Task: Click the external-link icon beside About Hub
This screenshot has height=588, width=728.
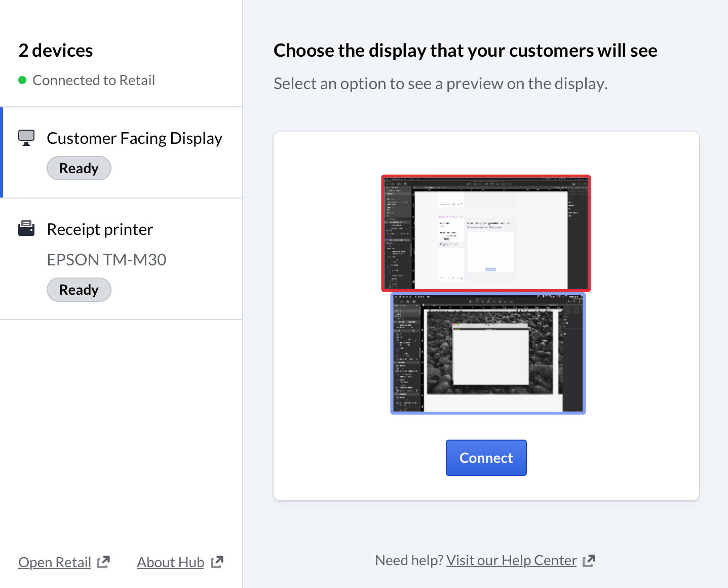Action: pyautogui.click(x=217, y=562)
